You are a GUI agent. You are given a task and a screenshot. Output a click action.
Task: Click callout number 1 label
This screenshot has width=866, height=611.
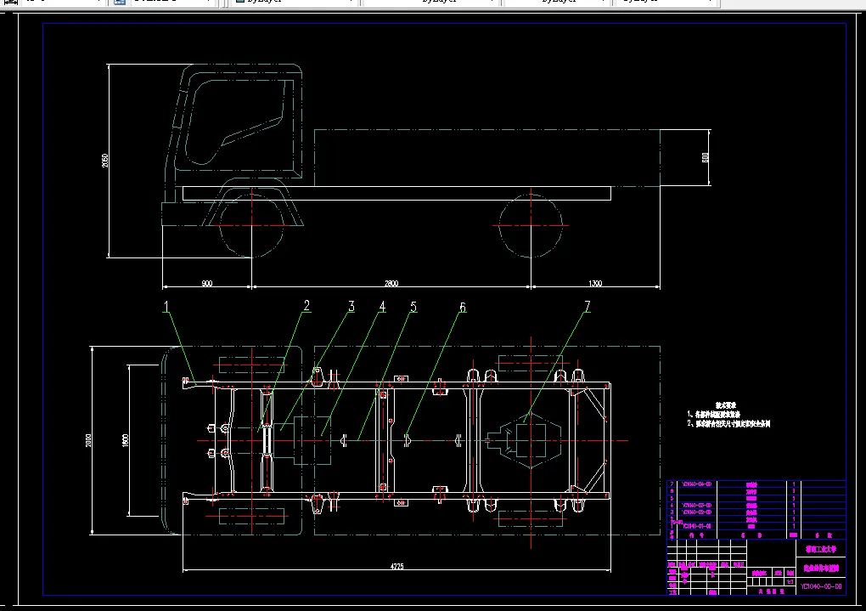[x=166, y=306]
